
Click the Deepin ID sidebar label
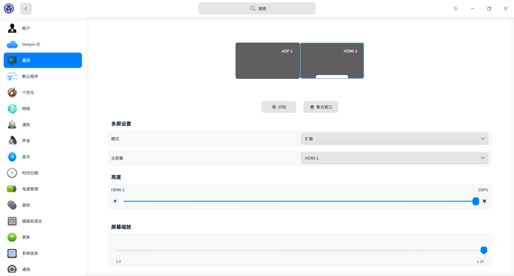[31, 44]
